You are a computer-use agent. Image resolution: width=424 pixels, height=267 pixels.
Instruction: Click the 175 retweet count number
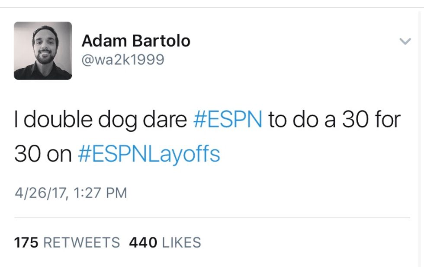(x=26, y=242)
